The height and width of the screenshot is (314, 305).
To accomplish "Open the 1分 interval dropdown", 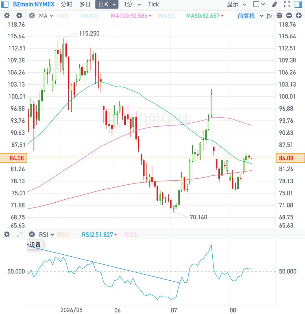I will [139, 5].
